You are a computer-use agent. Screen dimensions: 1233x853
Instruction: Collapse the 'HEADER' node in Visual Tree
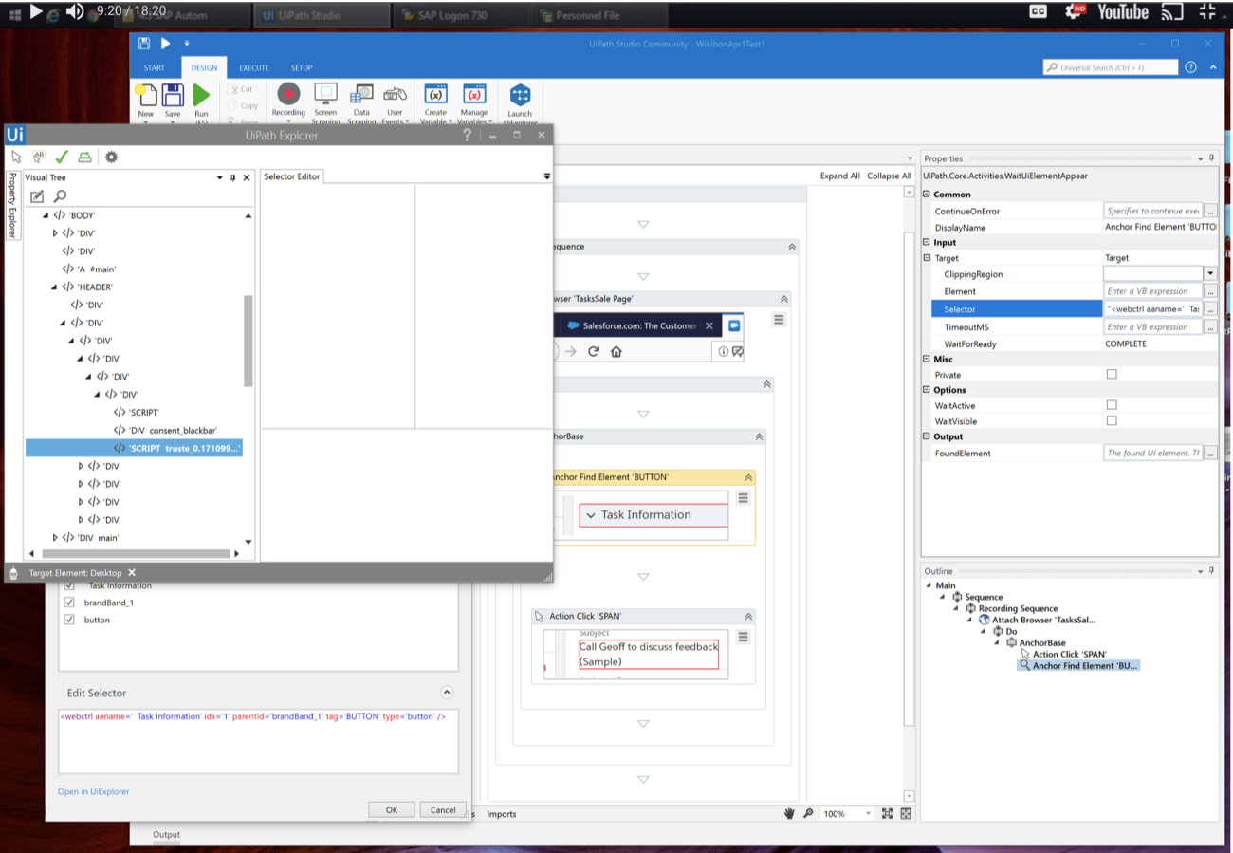[x=55, y=287]
